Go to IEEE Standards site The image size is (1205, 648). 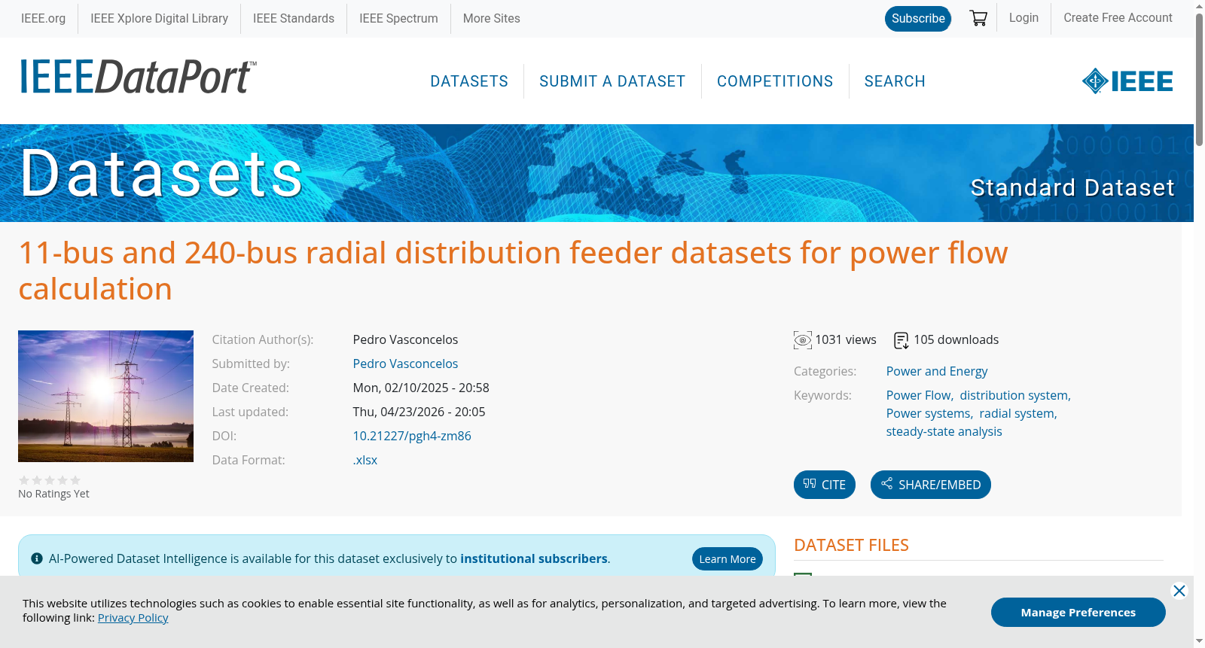point(294,18)
